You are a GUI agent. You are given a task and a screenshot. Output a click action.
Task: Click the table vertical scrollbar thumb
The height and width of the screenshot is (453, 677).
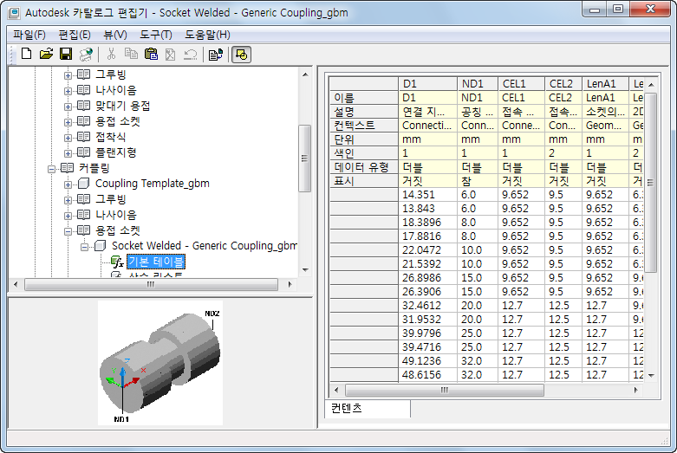click(651, 183)
